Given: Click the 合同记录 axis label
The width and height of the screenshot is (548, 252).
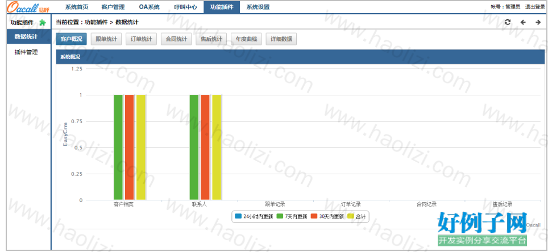Looking at the screenshot, I should coord(427,204).
